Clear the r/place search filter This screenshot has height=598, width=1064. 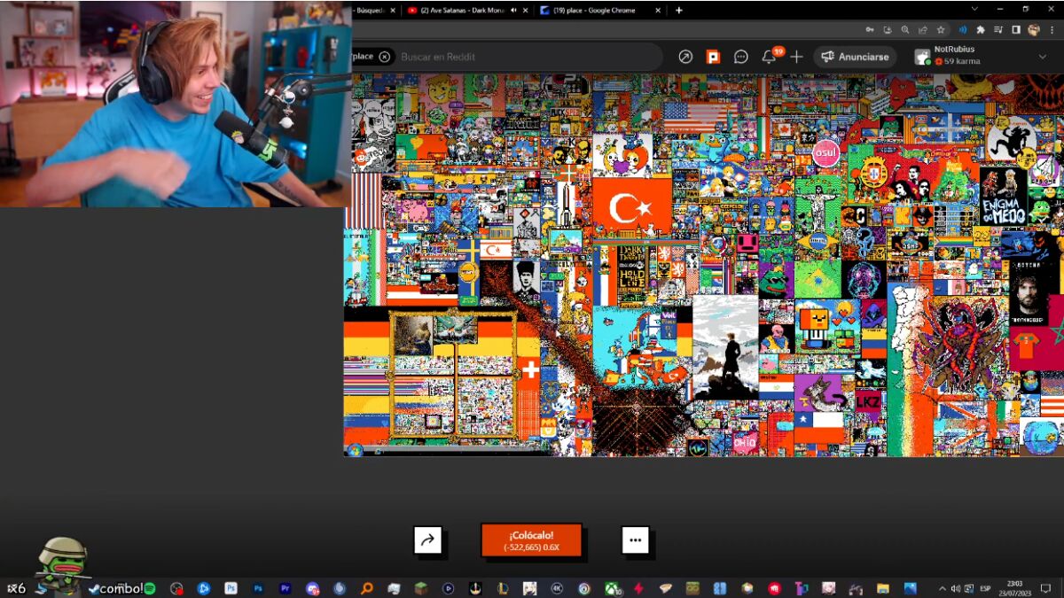384,57
